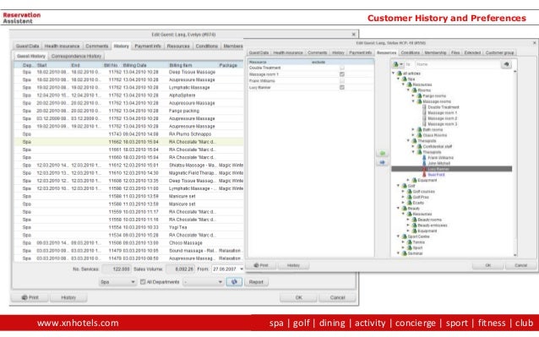The image size is (539, 337).
Task: Click the Beauty rooms folder icon
Action: [415, 220]
